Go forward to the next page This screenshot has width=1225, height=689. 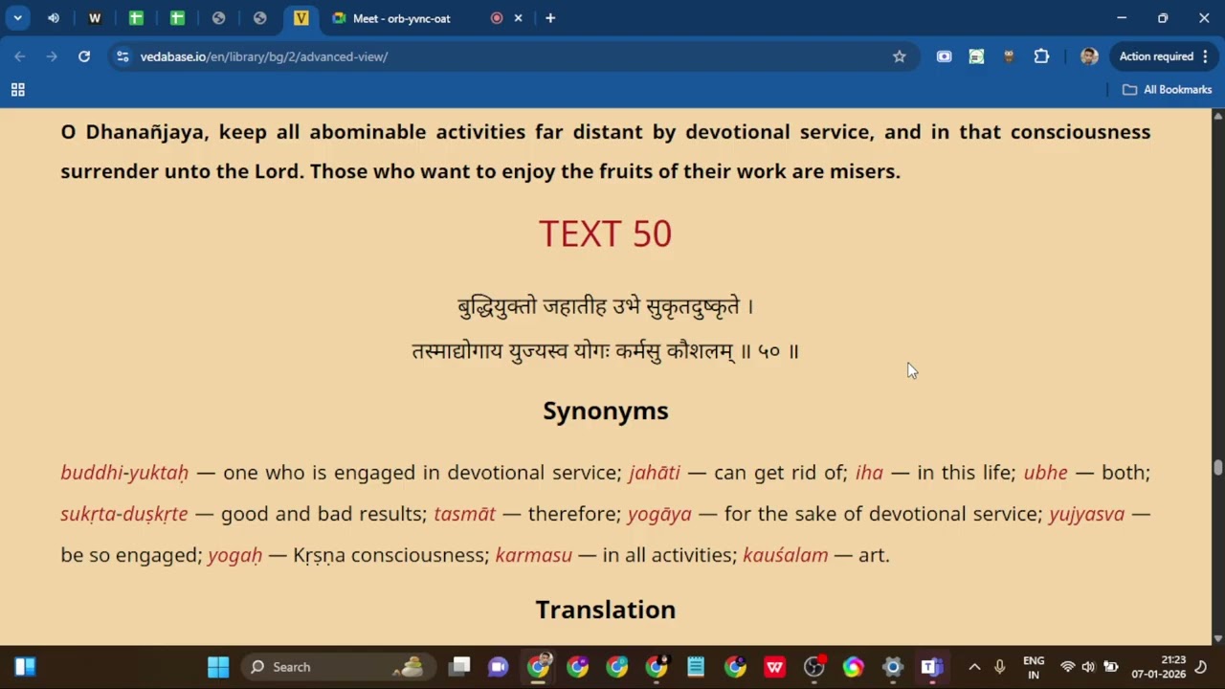(x=52, y=56)
